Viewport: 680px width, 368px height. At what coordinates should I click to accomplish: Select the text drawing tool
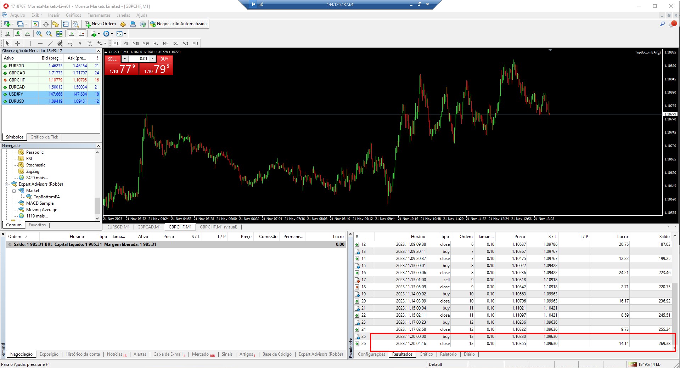pyautogui.click(x=80, y=43)
